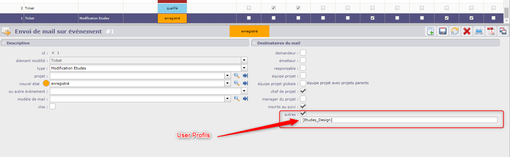Image resolution: width=510 pixels, height=157 pixels.
Task: Click the mail event icon beside the title
Action: point(6,31)
